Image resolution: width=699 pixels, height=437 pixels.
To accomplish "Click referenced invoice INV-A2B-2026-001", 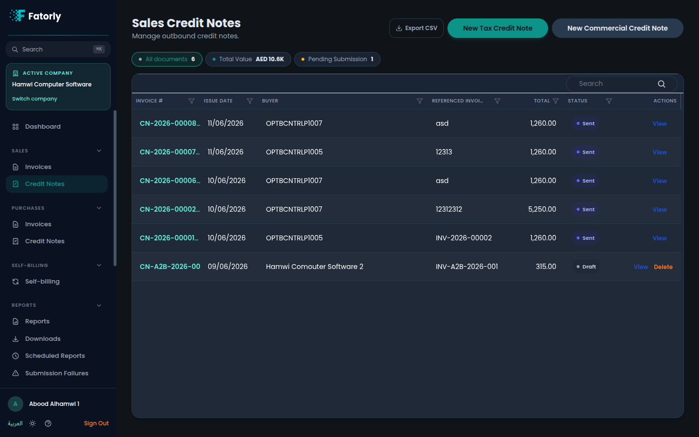I will click(x=467, y=267).
